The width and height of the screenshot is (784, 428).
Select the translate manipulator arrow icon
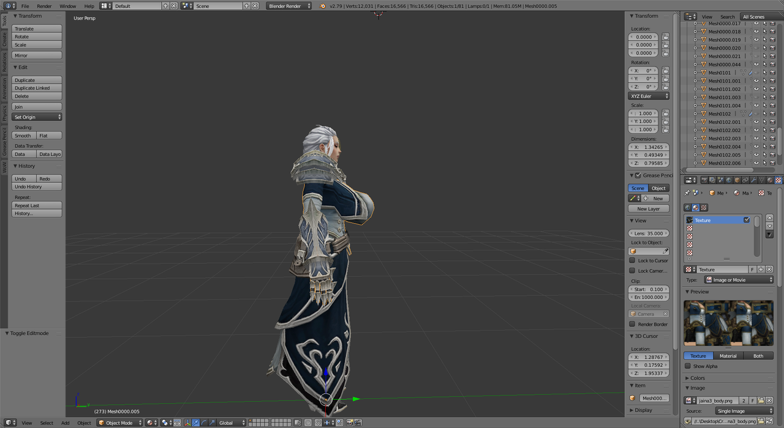[195, 422]
